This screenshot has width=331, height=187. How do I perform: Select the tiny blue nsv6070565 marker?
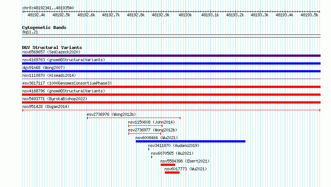tap(152, 157)
